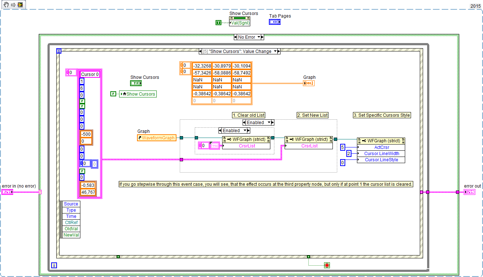Click the stepwise explanation comment text
Image resolution: width=483 pixels, height=277 pixels.
point(266,184)
